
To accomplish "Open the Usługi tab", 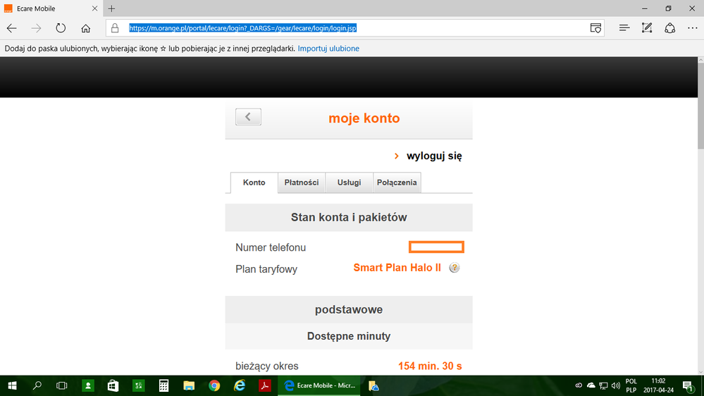I will coord(349,182).
